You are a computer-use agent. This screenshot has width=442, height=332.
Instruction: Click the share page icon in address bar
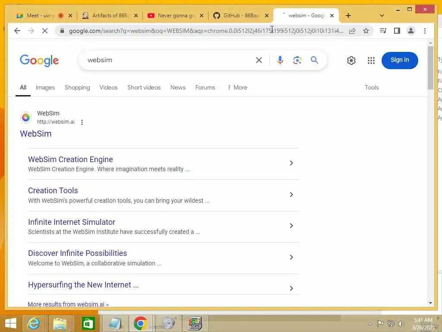[352, 31]
